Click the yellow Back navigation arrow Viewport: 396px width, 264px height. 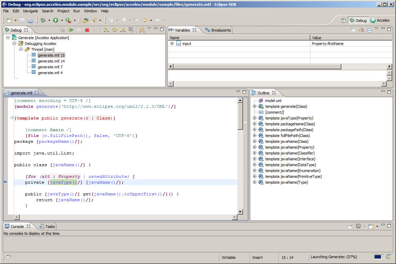(x=145, y=20)
